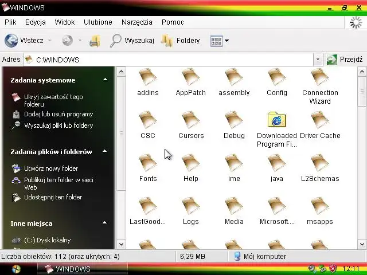Select the Driver Cache folder
Viewport: 367px width, 275px height.
pyautogui.click(x=320, y=125)
